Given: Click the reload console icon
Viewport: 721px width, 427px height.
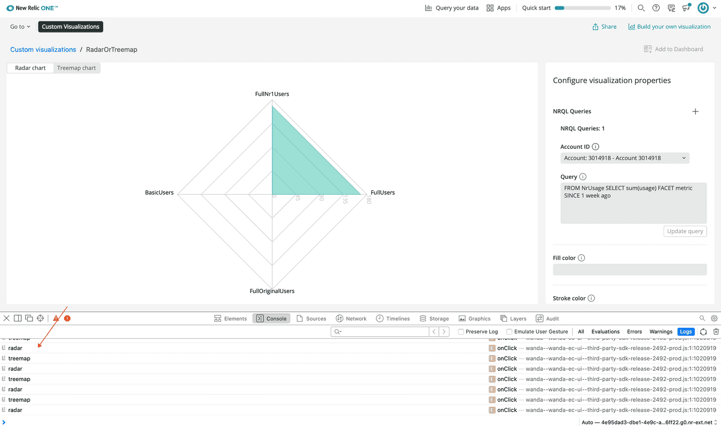Looking at the screenshot, I should (x=703, y=331).
